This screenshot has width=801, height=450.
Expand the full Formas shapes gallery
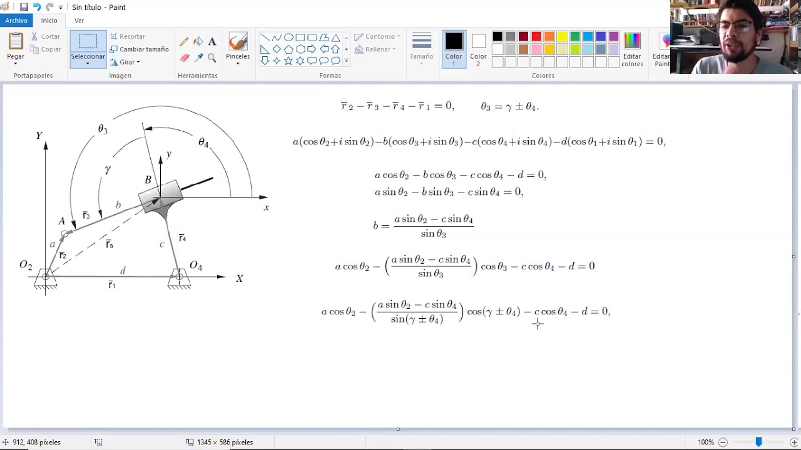346,61
